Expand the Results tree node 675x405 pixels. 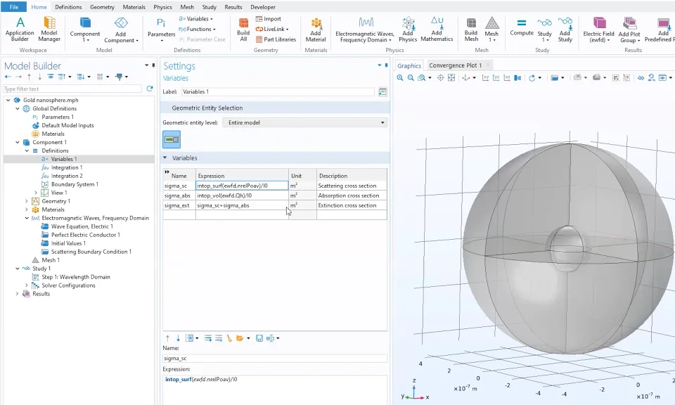(x=18, y=294)
